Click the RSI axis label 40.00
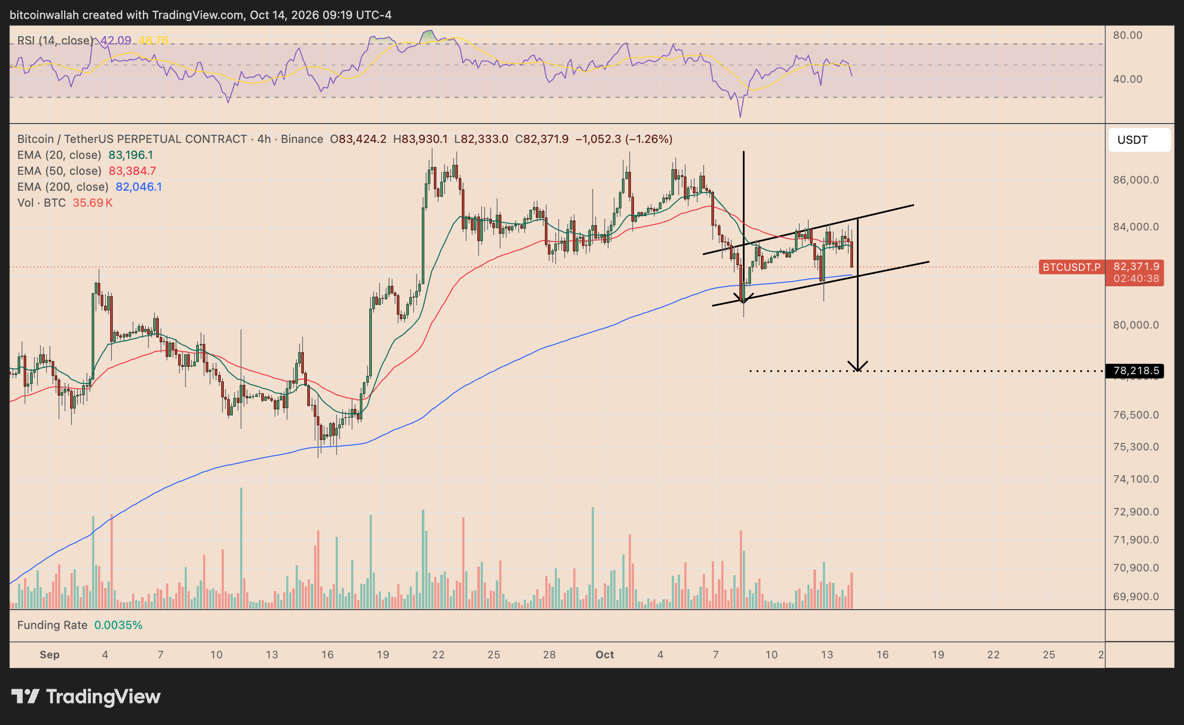Image resolution: width=1184 pixels, height=725 pixels. click(1128, 79)
